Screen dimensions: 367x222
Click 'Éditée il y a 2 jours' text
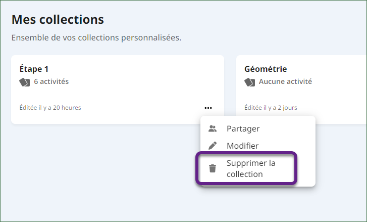point(271,108)
